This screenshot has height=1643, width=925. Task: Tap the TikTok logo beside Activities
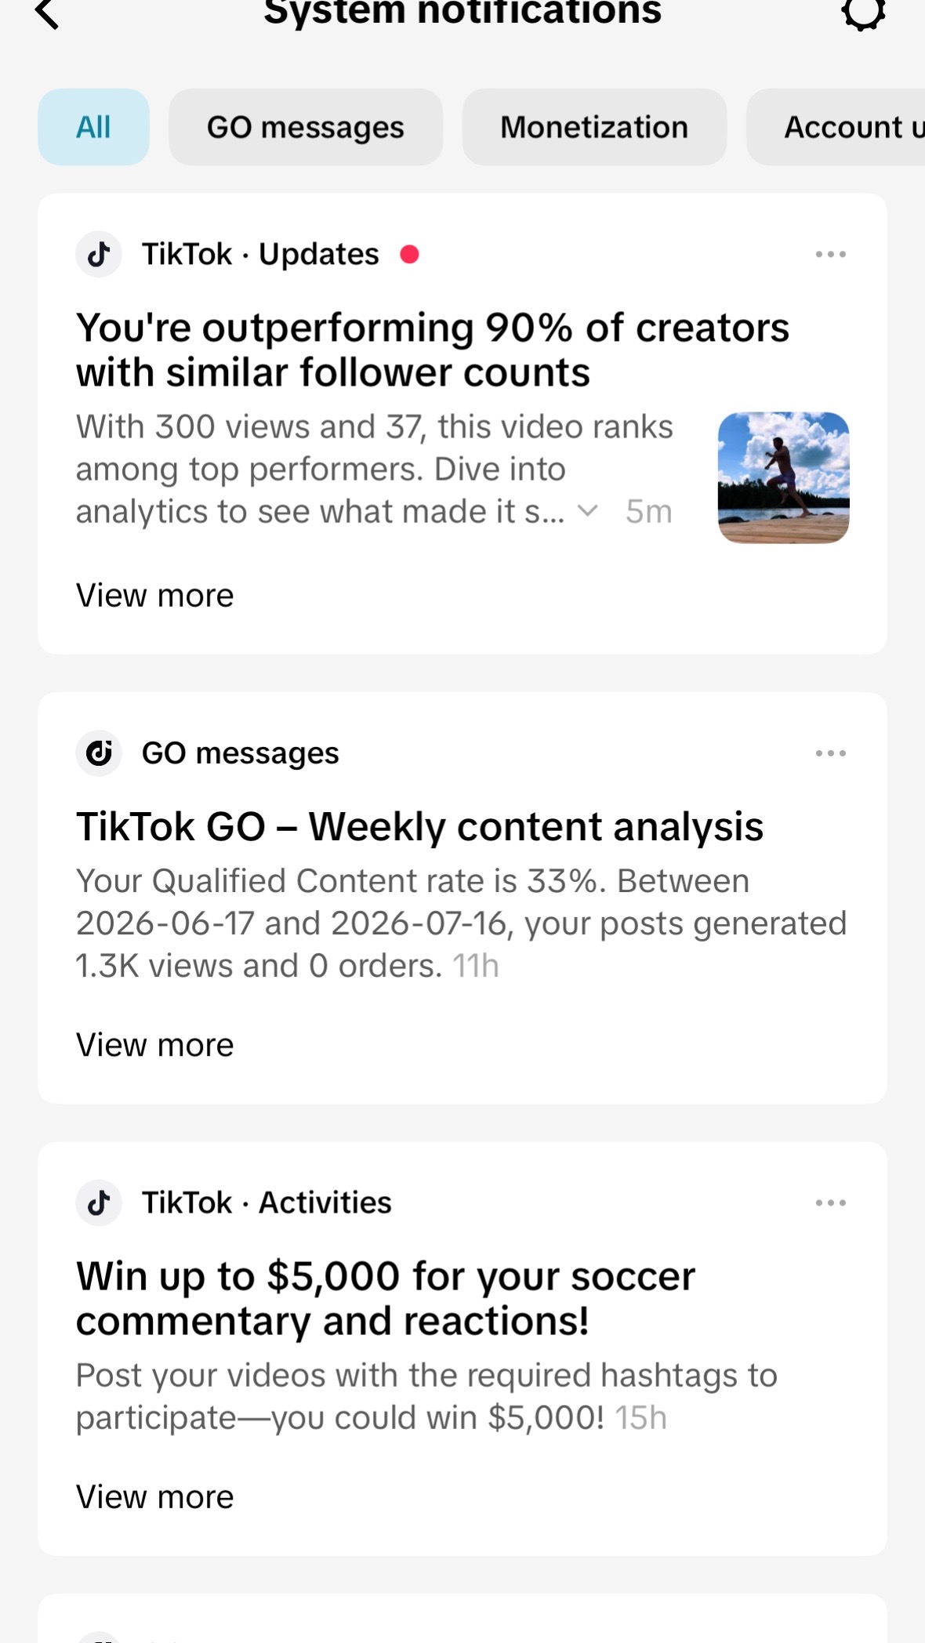99,1202
